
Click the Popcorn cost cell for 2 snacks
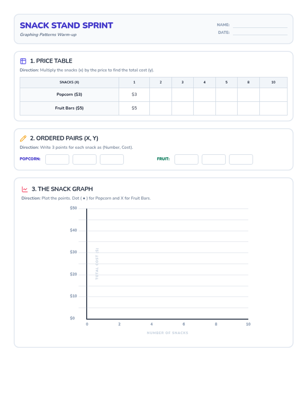tap(161, 95)
